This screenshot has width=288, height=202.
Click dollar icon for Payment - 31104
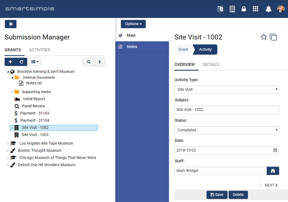pyautogui.click(x=16, y=120)
